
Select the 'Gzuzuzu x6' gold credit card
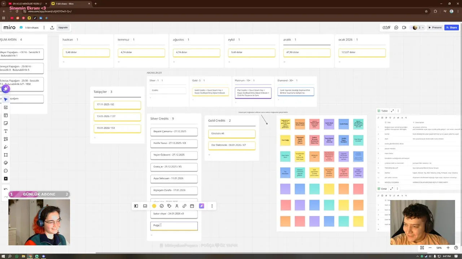pyautogui.click(x=232, y=133)
